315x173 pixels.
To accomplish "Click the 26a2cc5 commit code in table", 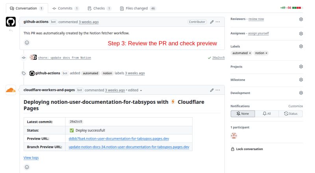I will (76, 121).
